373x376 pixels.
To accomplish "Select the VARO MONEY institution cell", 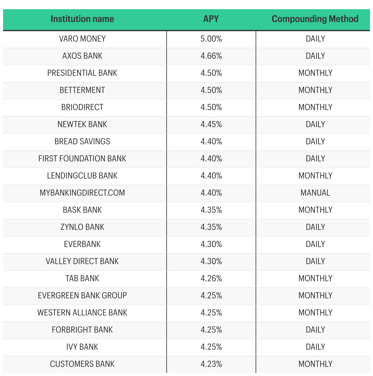I will click(x=82, y=39).
